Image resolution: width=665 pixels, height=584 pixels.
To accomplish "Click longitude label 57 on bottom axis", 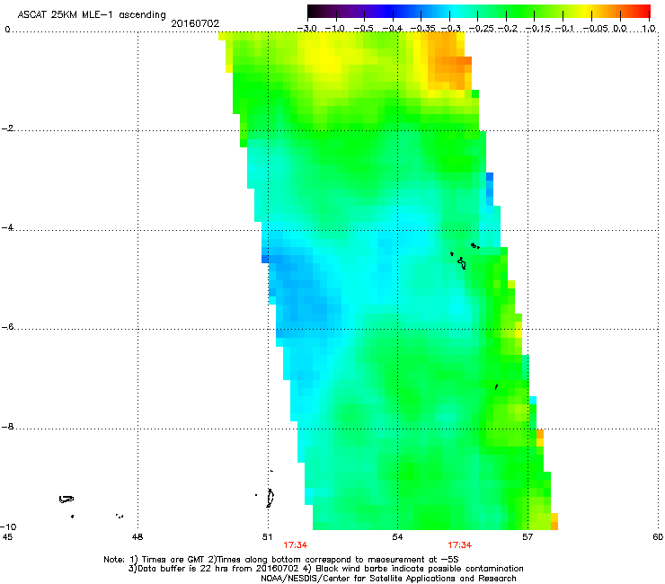I will point(528,537).
